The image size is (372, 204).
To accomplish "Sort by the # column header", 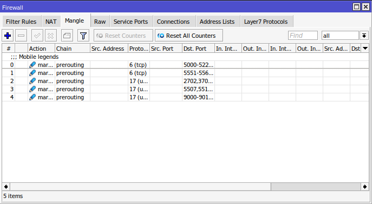I will tap(9, 49).
